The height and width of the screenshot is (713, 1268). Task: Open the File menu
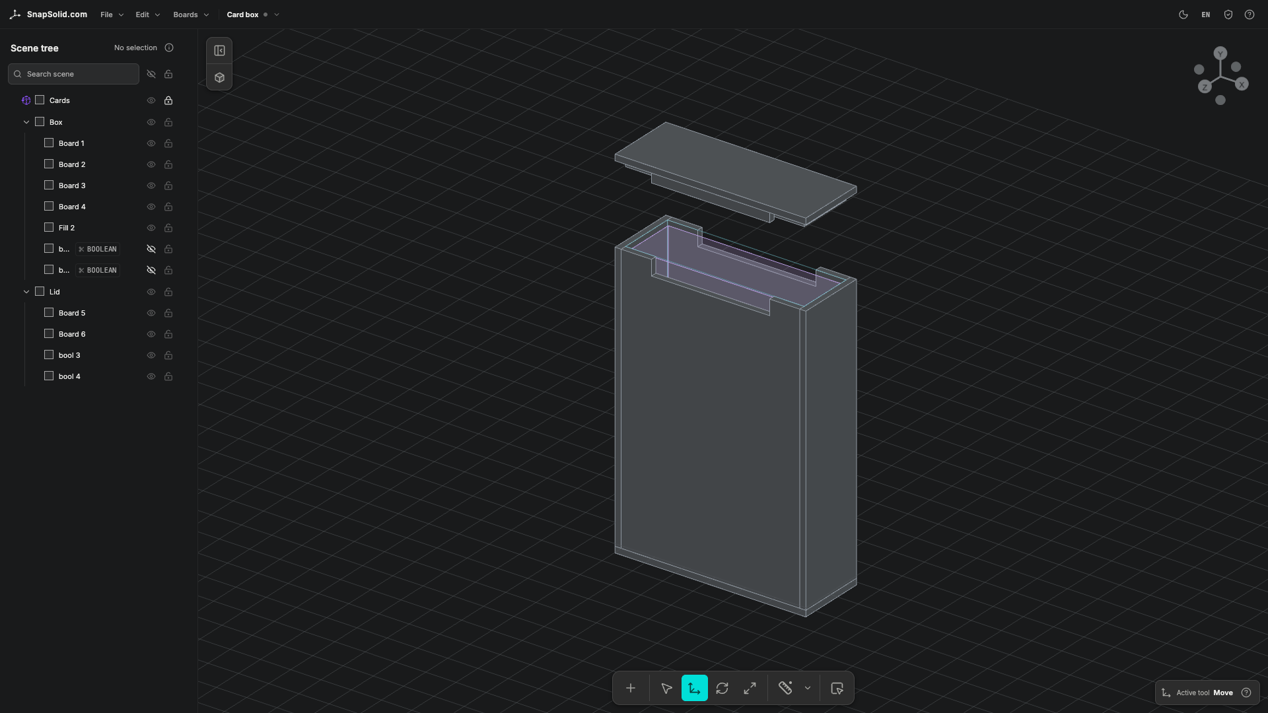[112, 15]
